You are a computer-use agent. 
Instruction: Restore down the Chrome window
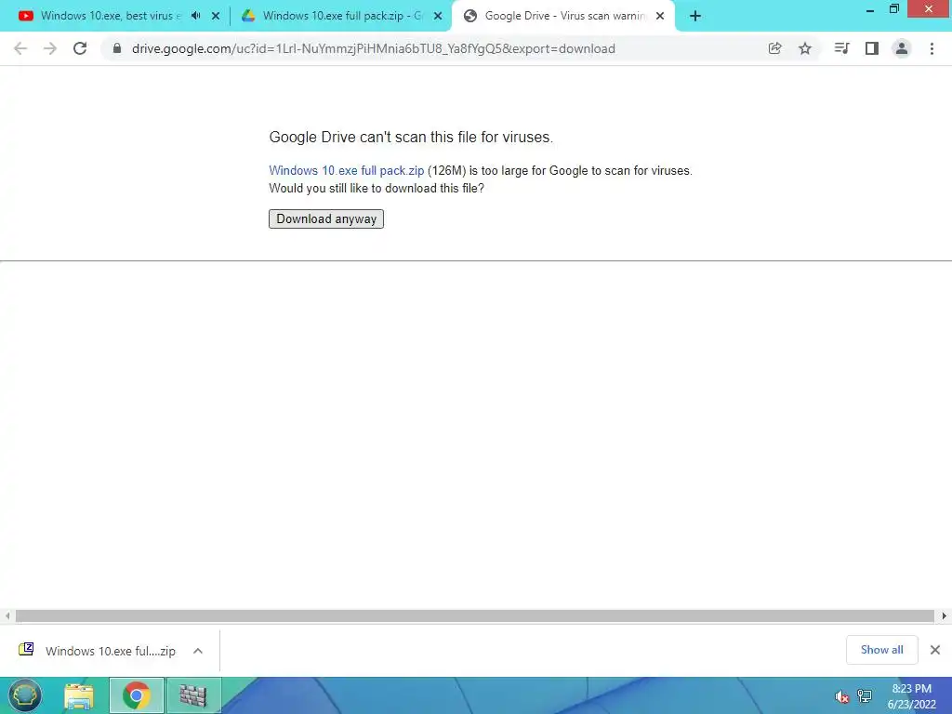point(894,8)
